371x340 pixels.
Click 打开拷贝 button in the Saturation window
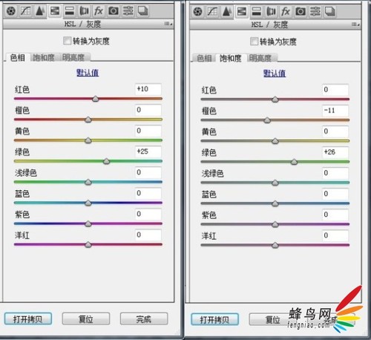214,319
